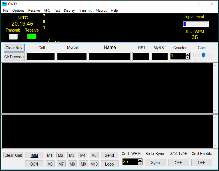Open the AFC menu

click(47, 11)
